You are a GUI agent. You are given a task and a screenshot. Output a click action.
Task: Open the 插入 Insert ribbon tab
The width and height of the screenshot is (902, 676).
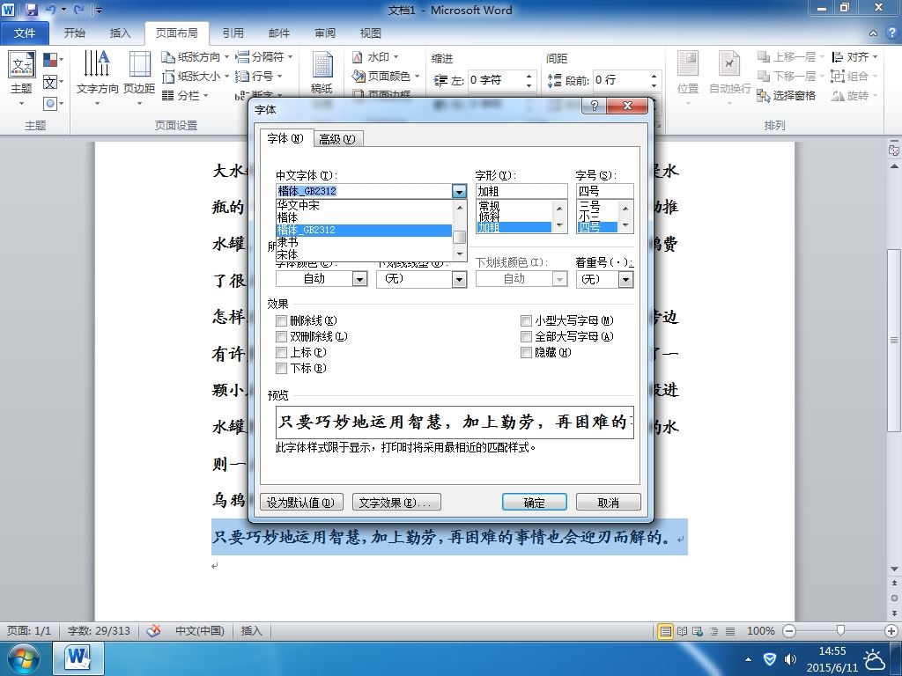(120, 33)
